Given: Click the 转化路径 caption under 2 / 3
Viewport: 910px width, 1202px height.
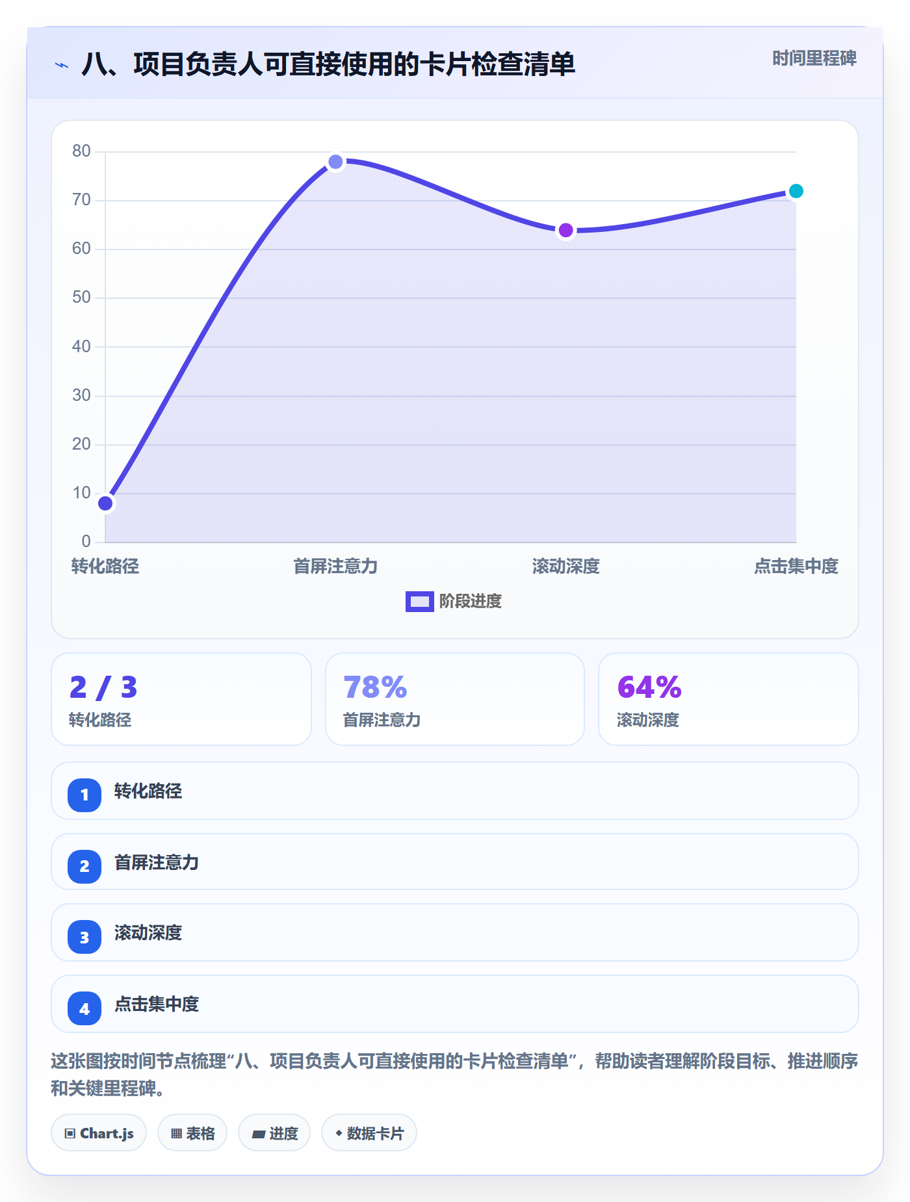Looking at the screenshot, I should pos(100,720).
